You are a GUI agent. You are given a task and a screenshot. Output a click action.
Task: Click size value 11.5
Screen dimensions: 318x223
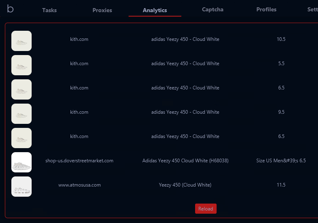281,185
